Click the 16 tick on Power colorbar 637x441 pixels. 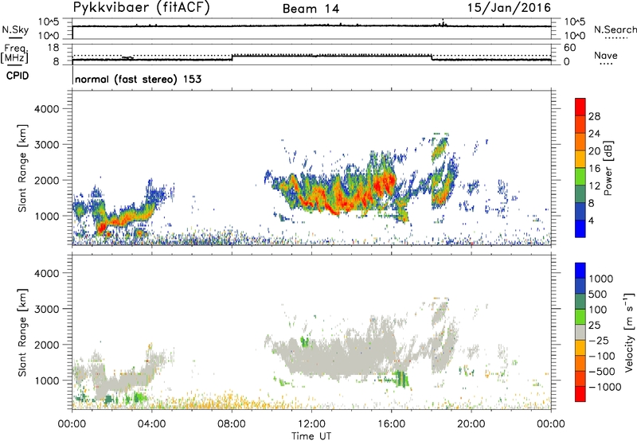pyautogui.click(x=594, y=169)
